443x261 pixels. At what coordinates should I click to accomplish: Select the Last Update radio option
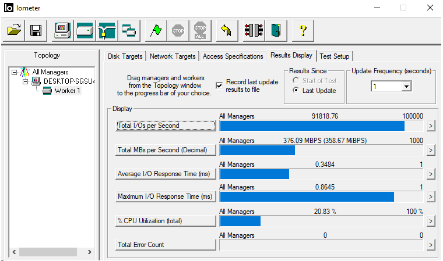[296, 91]
